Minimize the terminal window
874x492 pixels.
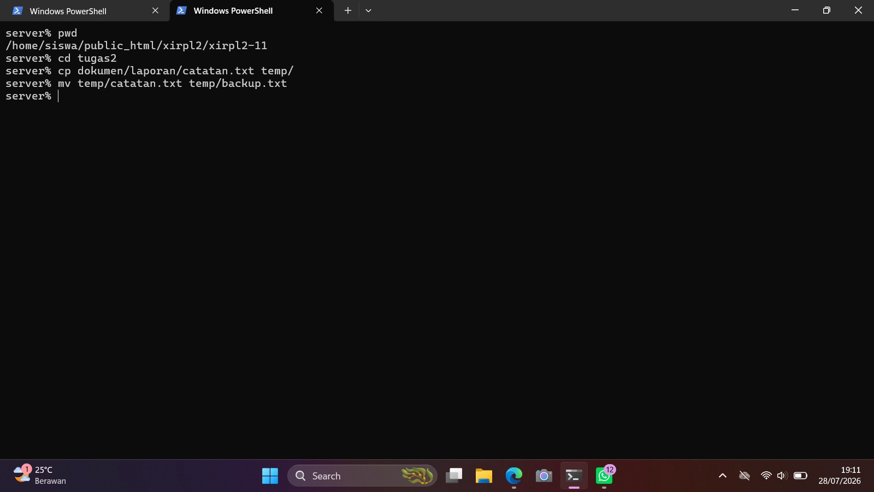(x=795, y=10)
